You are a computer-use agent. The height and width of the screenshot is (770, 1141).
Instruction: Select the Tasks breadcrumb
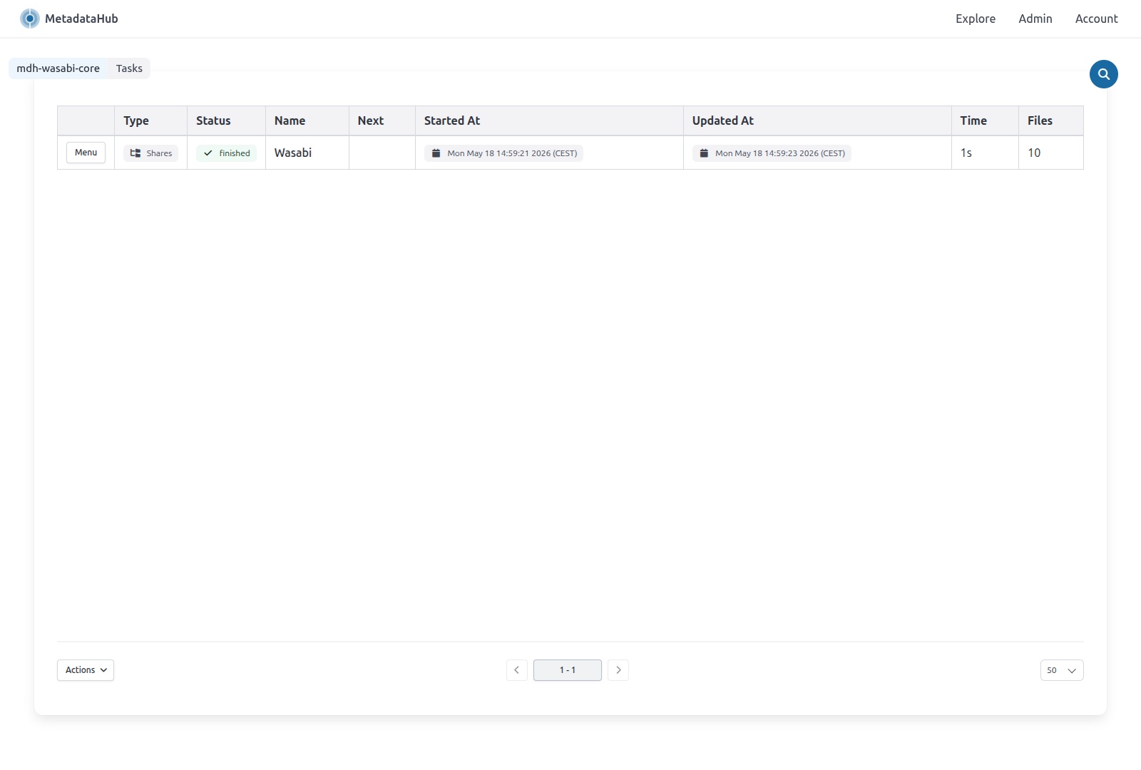pos(129,68)
